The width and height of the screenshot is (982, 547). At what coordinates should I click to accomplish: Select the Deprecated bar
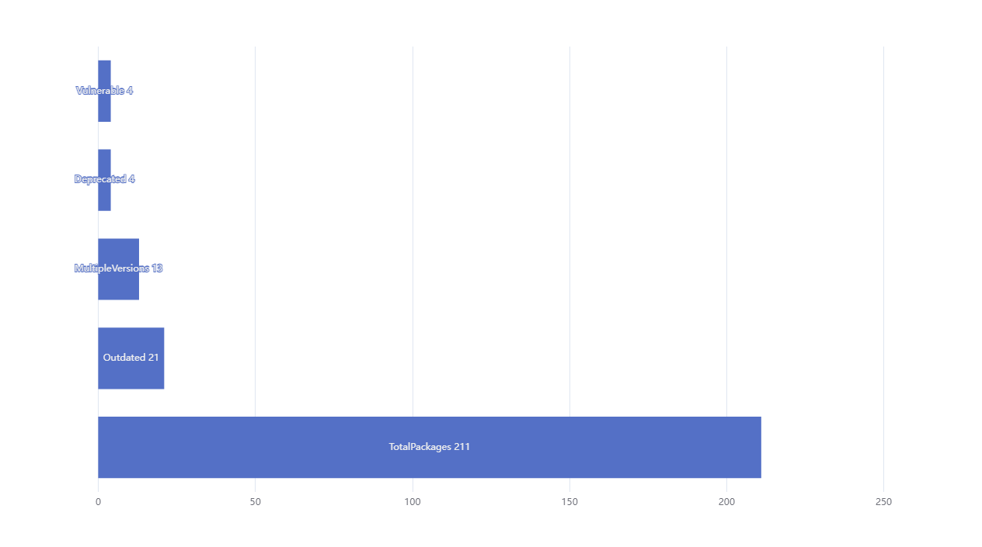coord(104,197)
